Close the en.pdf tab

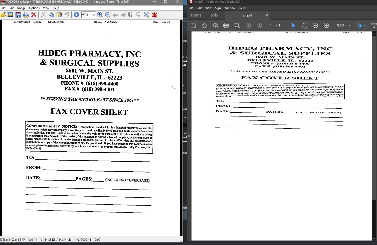pos(267,15)
